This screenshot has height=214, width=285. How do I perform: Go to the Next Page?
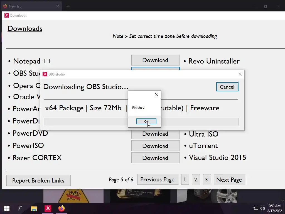[229, 180]
